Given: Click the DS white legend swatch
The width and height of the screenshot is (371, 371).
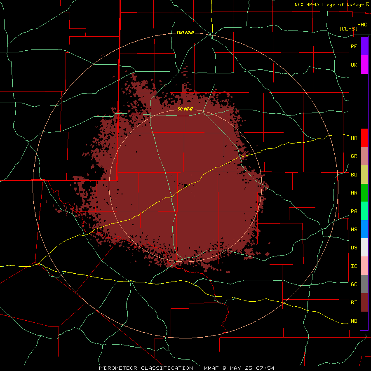Looking at the screenshot, I should pyautogui.click(x=364, y=247).
